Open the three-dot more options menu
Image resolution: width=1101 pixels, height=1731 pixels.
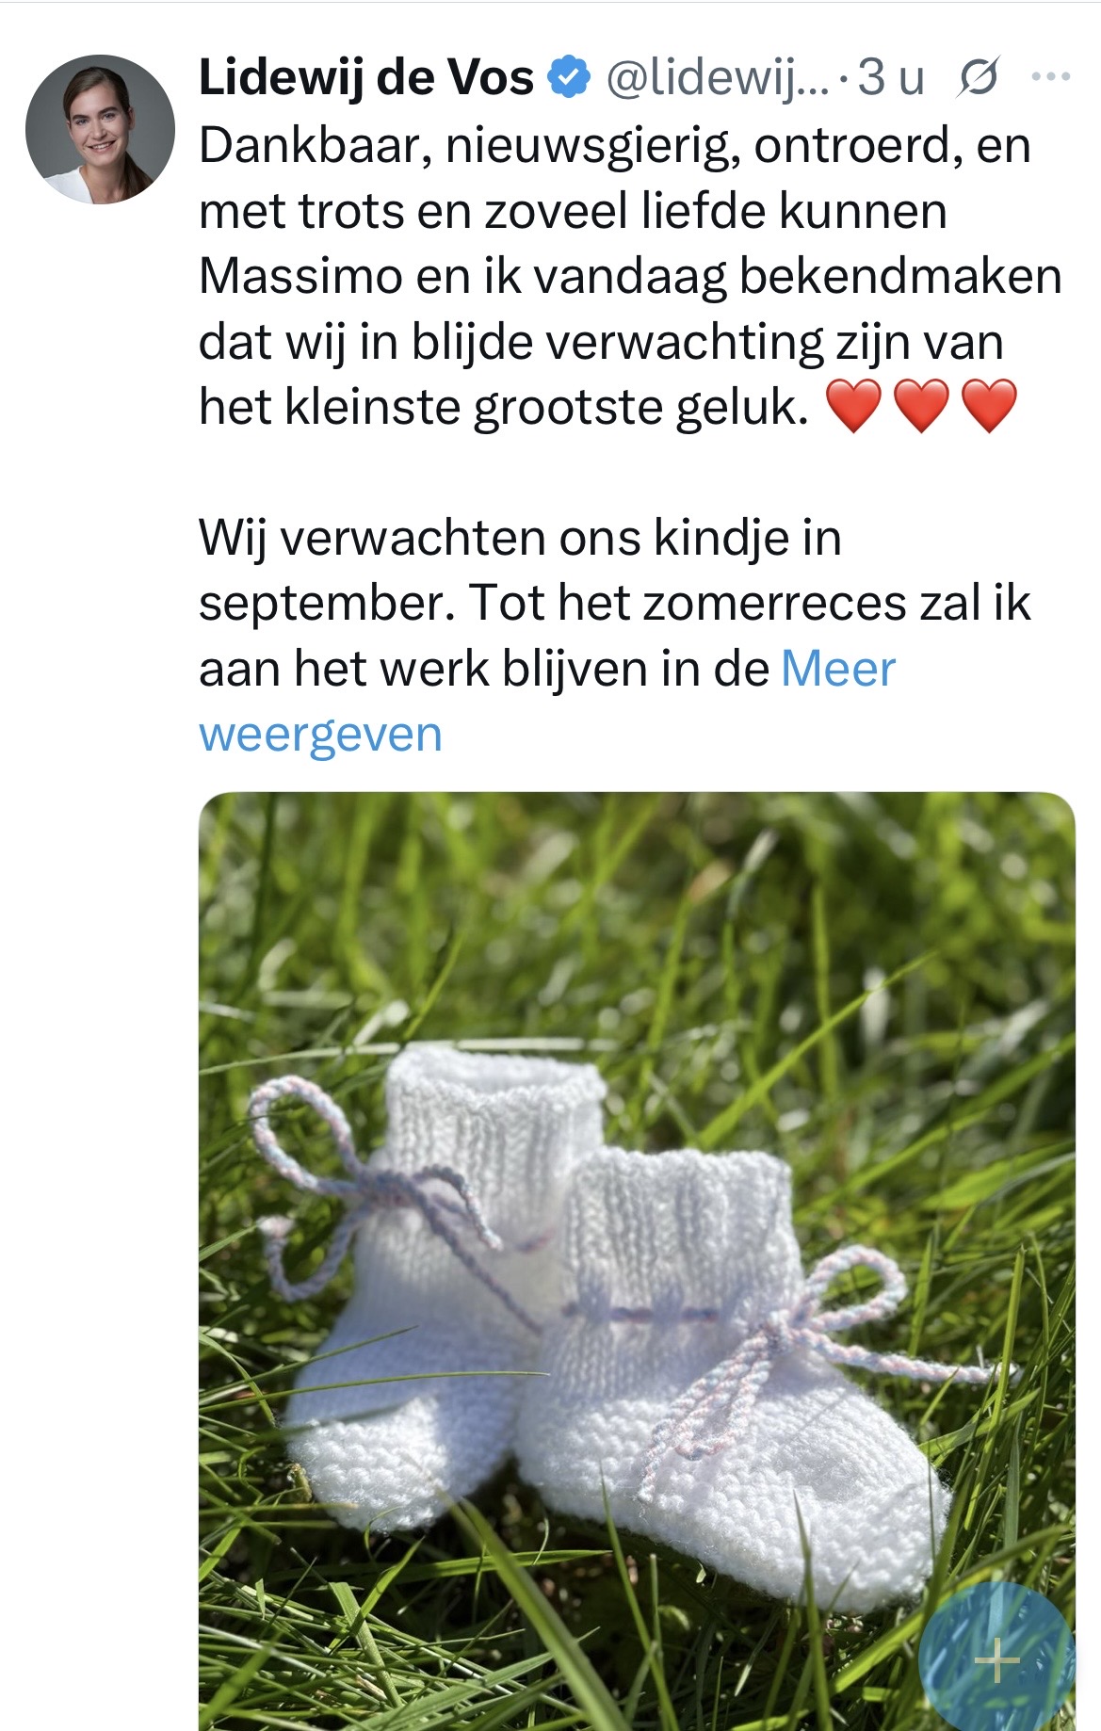(1051, 77)
